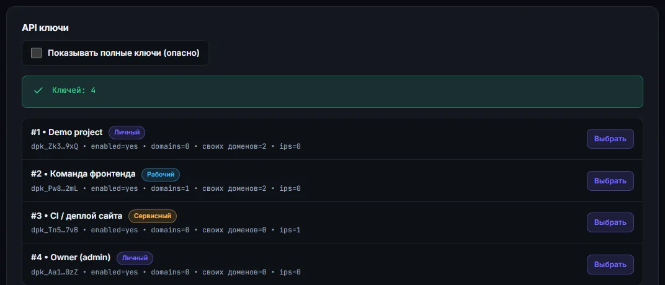
Task: Open the '#4 • Owner (admin)' title
Action: coord(70,258)
